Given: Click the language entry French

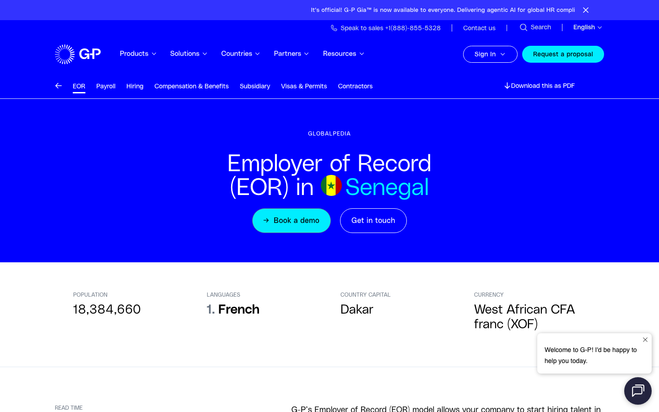Looking at the screenshot, I should (239, 309).
